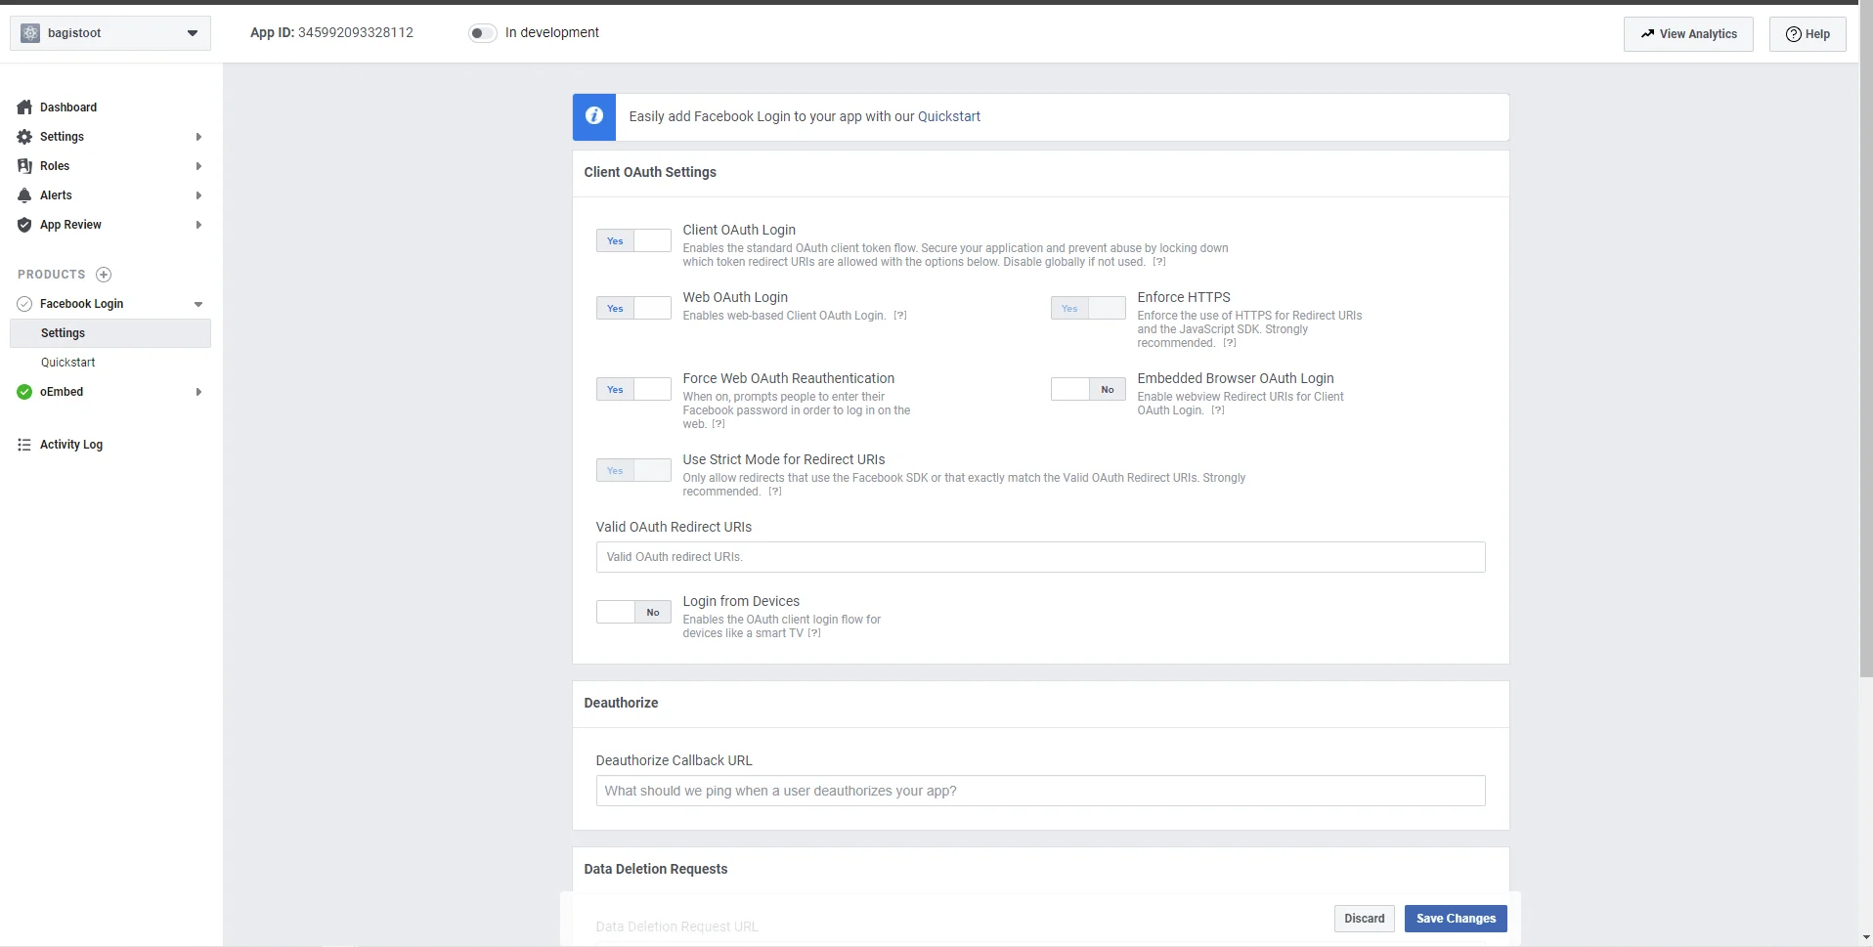Click the Save Changes button

coord(1455,919)
